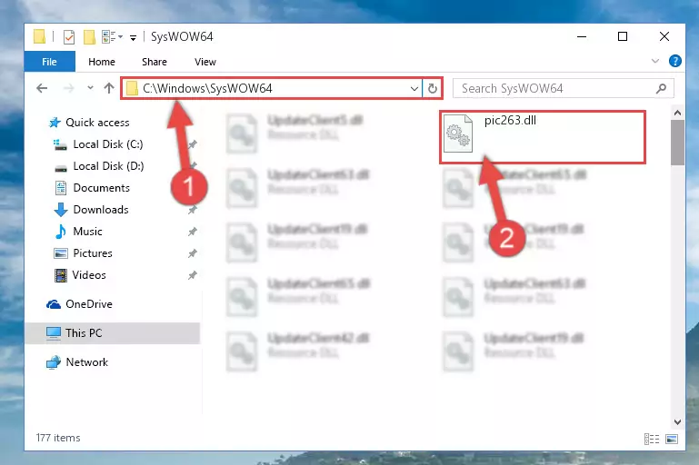Select the pic263.dll file name
The width and height of the screenshot is (699, 465).
[510, 120]
